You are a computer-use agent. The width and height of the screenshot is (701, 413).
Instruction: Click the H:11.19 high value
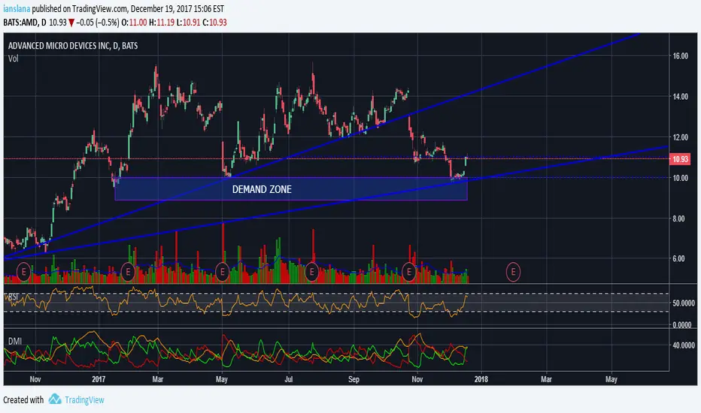(x=162, y=22)
